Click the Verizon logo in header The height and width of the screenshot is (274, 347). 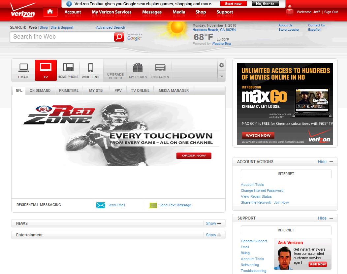(23, 11)
